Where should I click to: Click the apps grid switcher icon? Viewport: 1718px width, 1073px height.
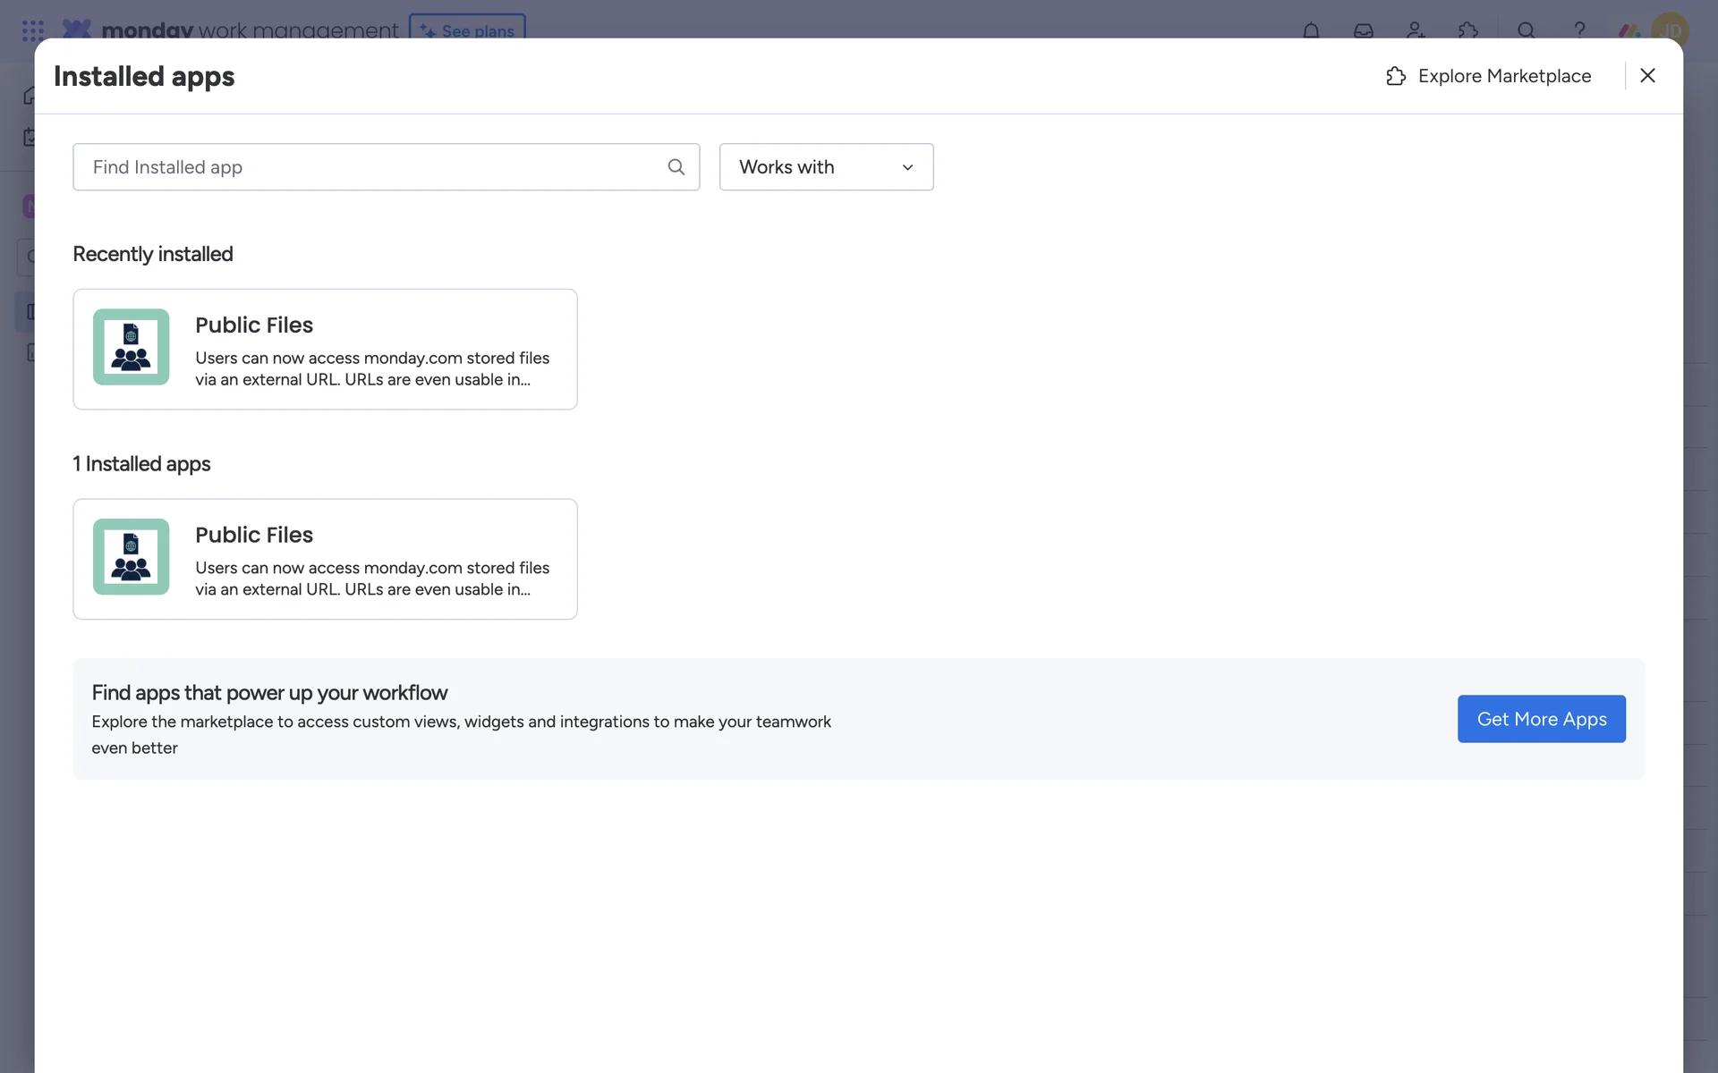pyautogui.click(x=33, y=30)
